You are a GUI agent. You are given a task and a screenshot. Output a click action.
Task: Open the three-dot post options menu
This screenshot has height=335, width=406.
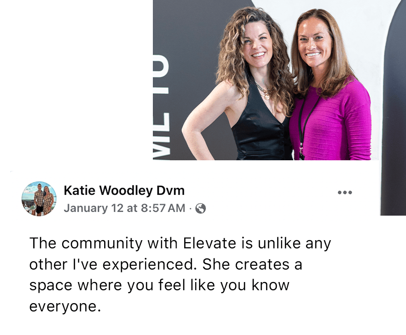pos(345,193)
